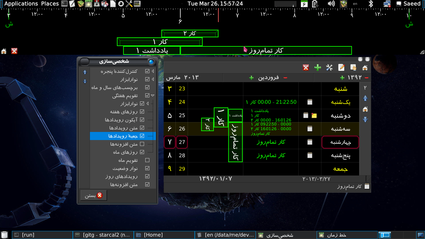This screenshot has height=239, width=425.
Task: Click the house (today) icon in calendar toolbar
Action: click(365, 68)
